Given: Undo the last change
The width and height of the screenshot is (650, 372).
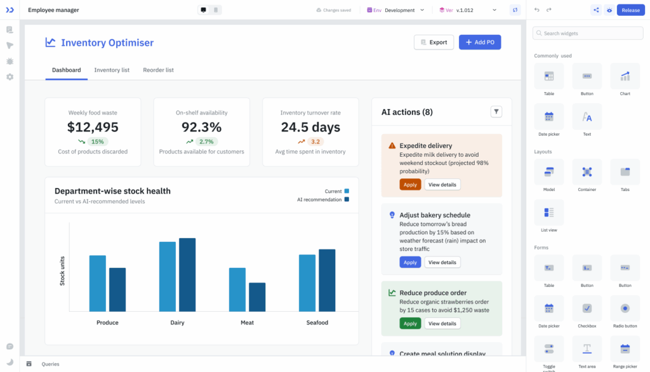Looking at the screenshot, I should (537, 10).
